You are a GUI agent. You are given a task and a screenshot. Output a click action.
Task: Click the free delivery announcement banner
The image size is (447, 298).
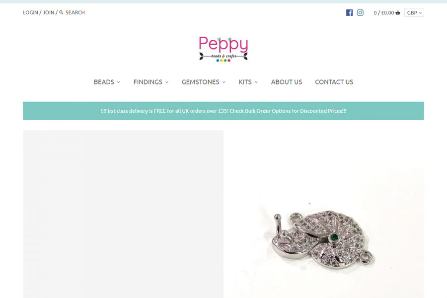(x=223, y=111)
